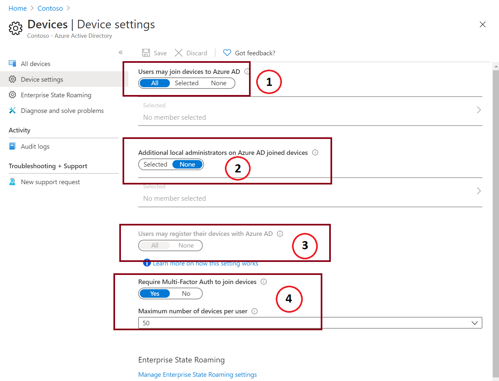Click Contoso - Azure Active Directory subtitle

pos(70,36)
